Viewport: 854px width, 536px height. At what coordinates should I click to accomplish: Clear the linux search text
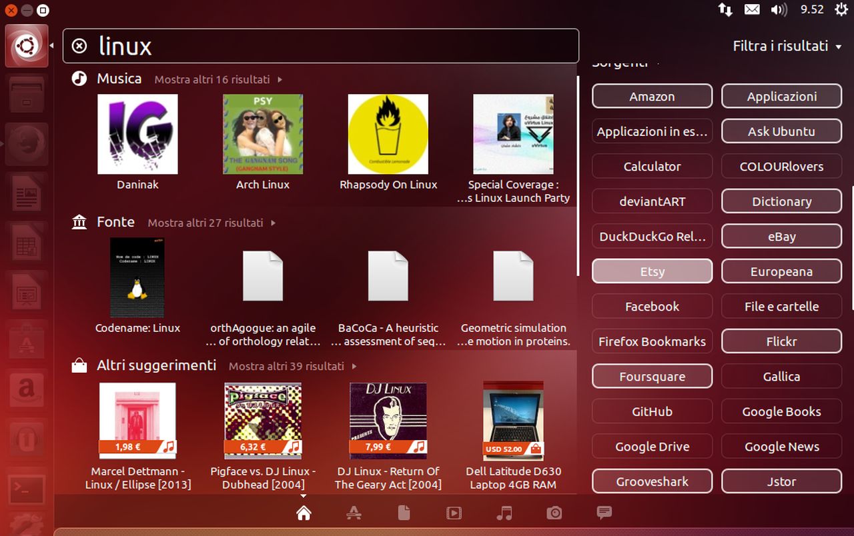click(x=79, y=46)
